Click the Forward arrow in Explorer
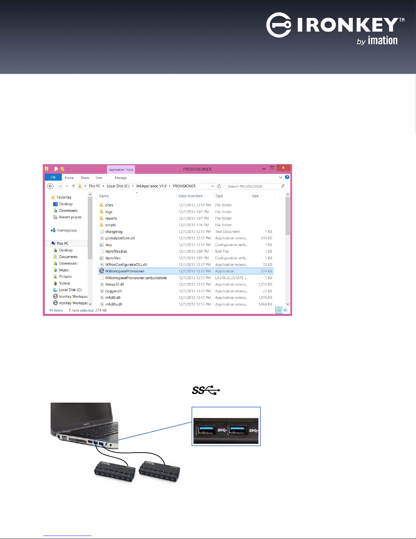The width and height of the screenshot is (416, 539). click(x=59, y=186)
